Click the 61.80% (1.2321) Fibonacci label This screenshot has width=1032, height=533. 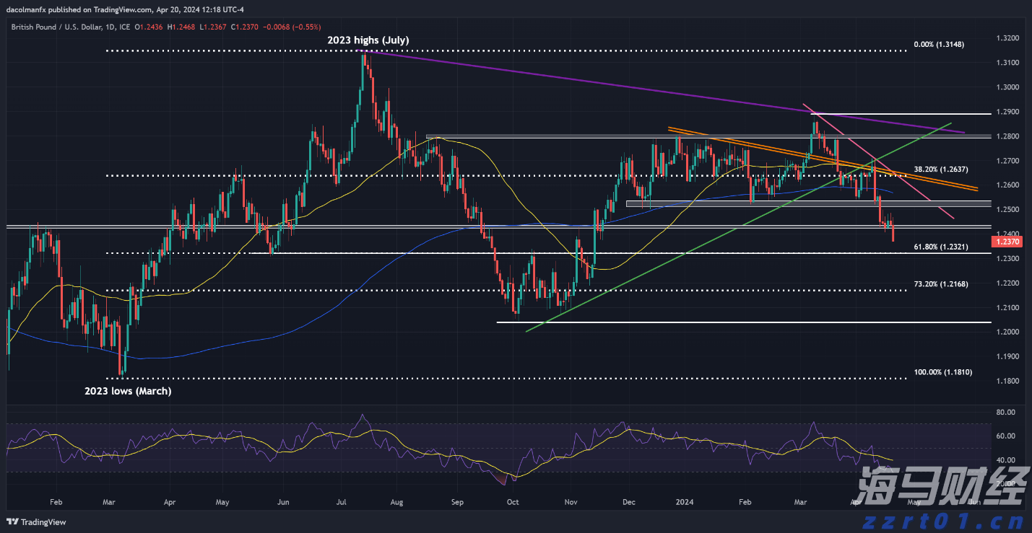(x=939, y=247)
